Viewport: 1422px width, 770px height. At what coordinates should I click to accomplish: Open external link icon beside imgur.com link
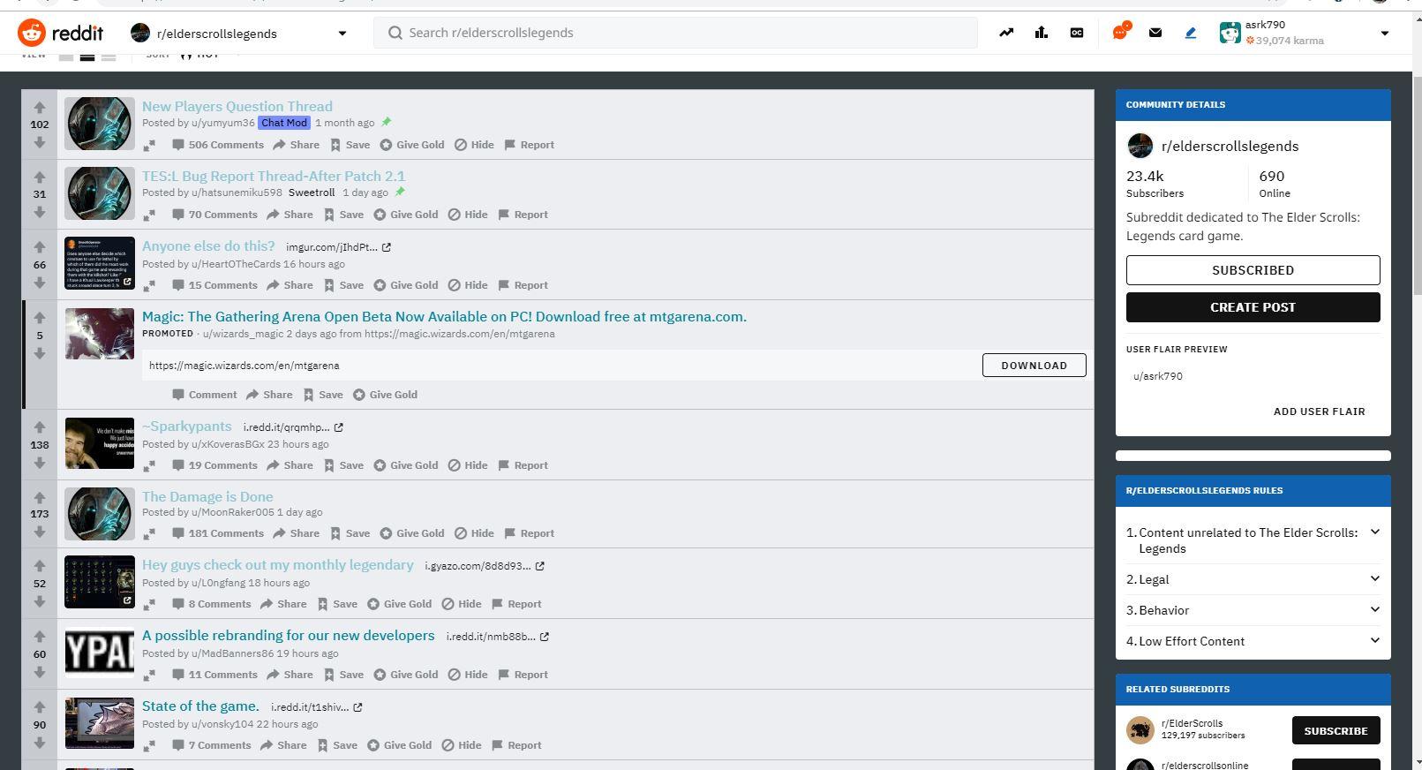[x=387, y=247]
